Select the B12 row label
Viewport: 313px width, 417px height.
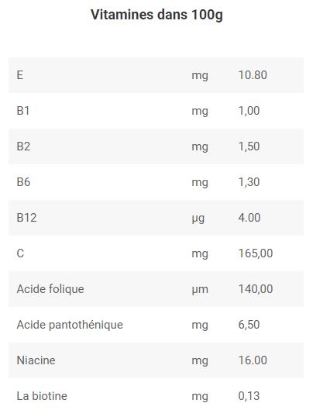tap(26, 218)
